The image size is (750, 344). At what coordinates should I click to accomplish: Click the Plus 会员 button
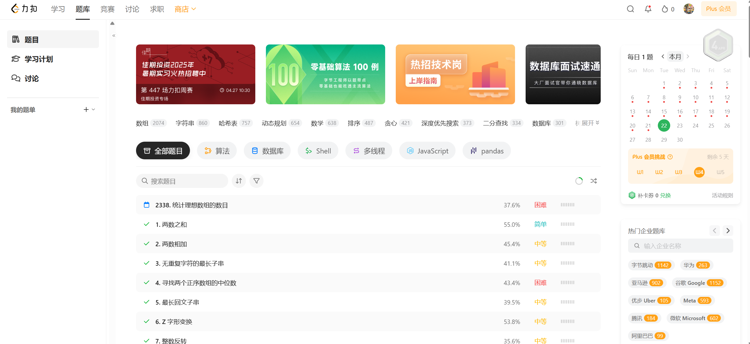coord(718,9)
